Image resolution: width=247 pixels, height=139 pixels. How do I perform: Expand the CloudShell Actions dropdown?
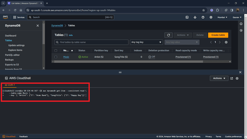click(219, 78)
